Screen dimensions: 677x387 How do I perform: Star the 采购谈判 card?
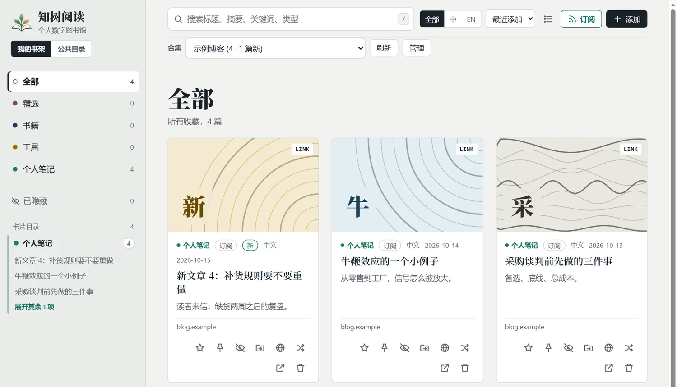(529, 348)
